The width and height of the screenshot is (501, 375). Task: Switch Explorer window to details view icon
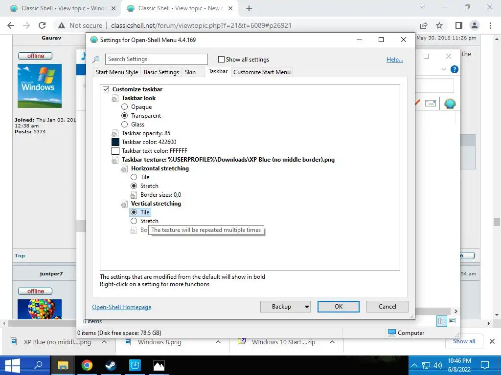coord(442,321)
